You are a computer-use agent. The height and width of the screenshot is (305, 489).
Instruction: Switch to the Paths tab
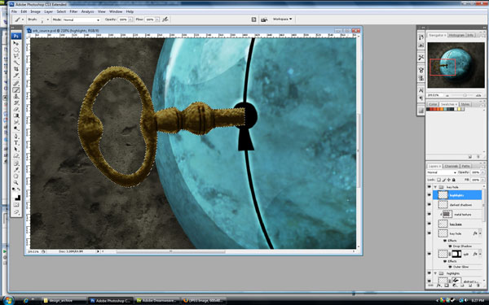pos(465,166)
